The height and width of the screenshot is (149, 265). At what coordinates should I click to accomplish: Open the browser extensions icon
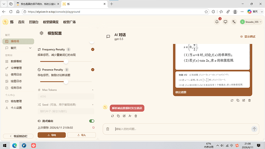tap(213, 12)
